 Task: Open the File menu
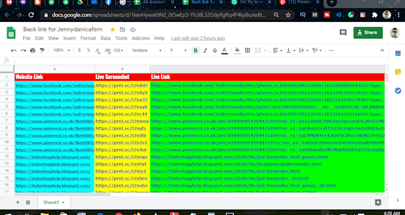click(27, 38)
